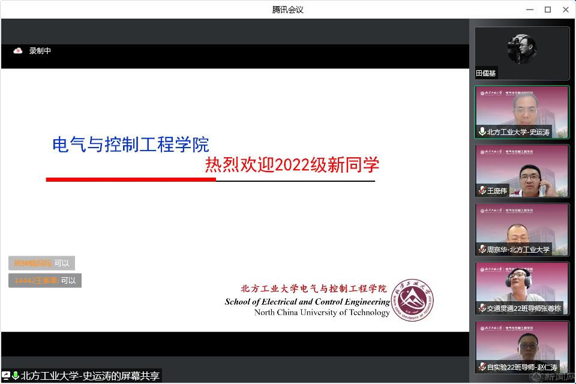Click the muted microphone icon on 王庞伟's tile
Viewport: 576px width, 384px height.
pyautogui.click(x=482, y=191)
